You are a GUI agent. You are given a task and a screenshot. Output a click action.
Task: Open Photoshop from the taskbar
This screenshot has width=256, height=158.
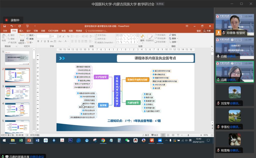(70, 140)
